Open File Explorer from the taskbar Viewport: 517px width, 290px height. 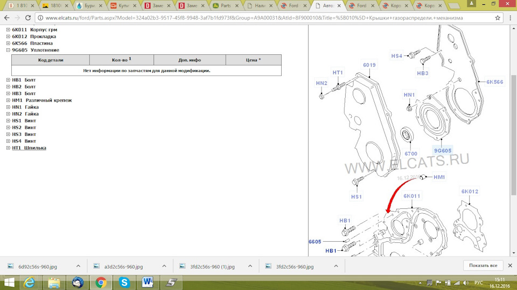(54, 282)
